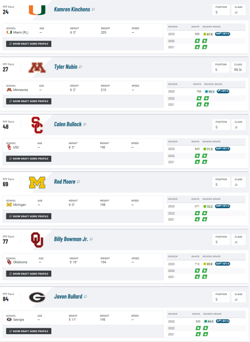Click the Michigan block M logo
The height and width of the screenshot is (342, 250).
coord(37,183)
